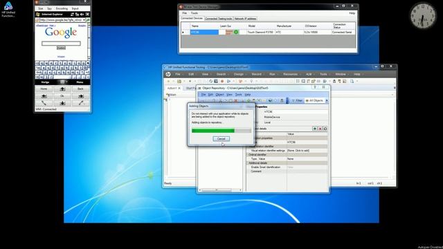This screenshot has width=443, height=249.
Task: Click the right arrow key on device emulator
Action: pos(81,96)
